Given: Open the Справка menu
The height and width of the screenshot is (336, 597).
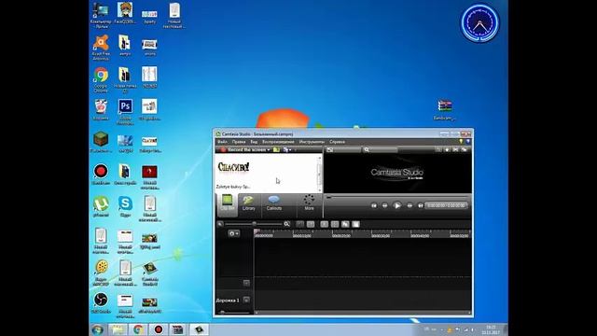Looking at the screenshot, I should tap(338, 142).
